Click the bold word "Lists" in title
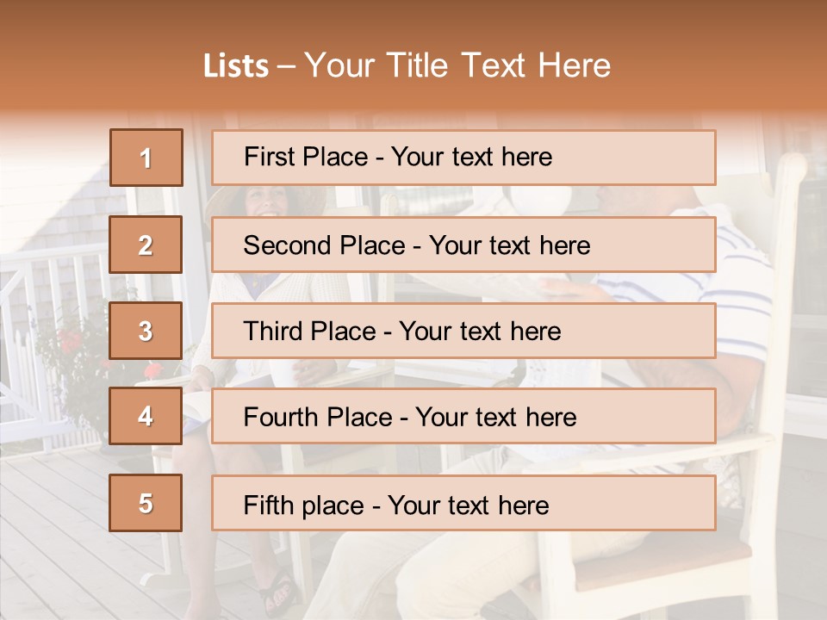827x620 pixels. [x=235, y=66]
